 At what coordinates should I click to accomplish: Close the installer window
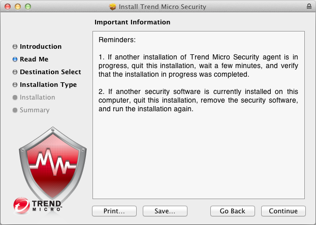8,7
